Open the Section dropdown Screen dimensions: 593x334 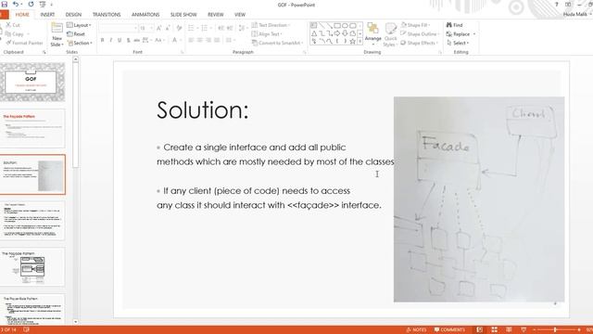(80, 44)
